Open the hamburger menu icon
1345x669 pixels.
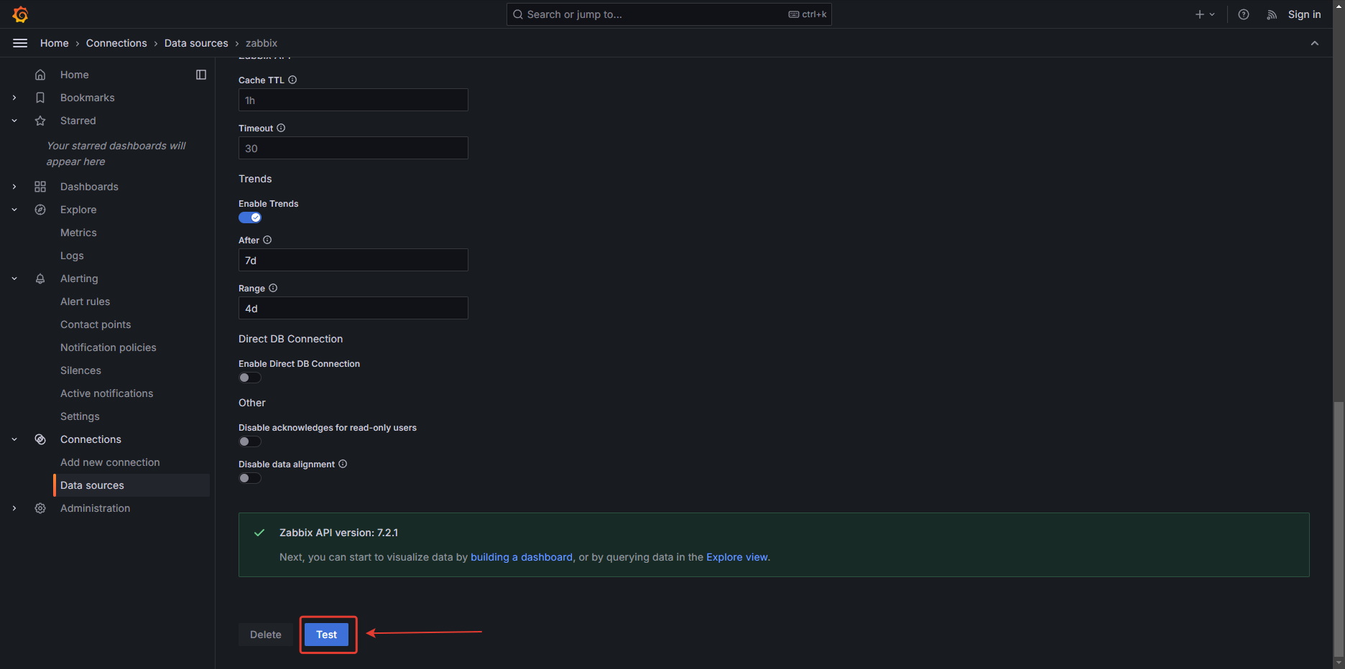click(20, 43)
